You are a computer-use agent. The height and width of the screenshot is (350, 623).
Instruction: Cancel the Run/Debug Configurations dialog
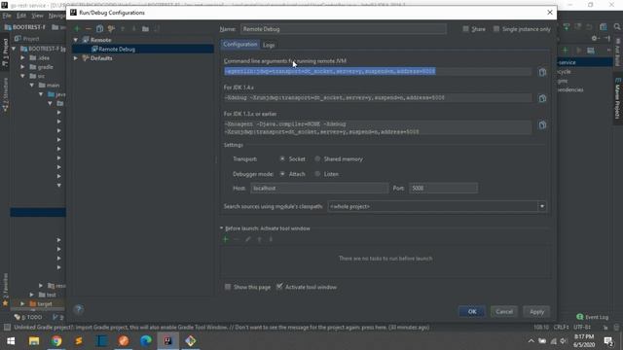[504, 311]
